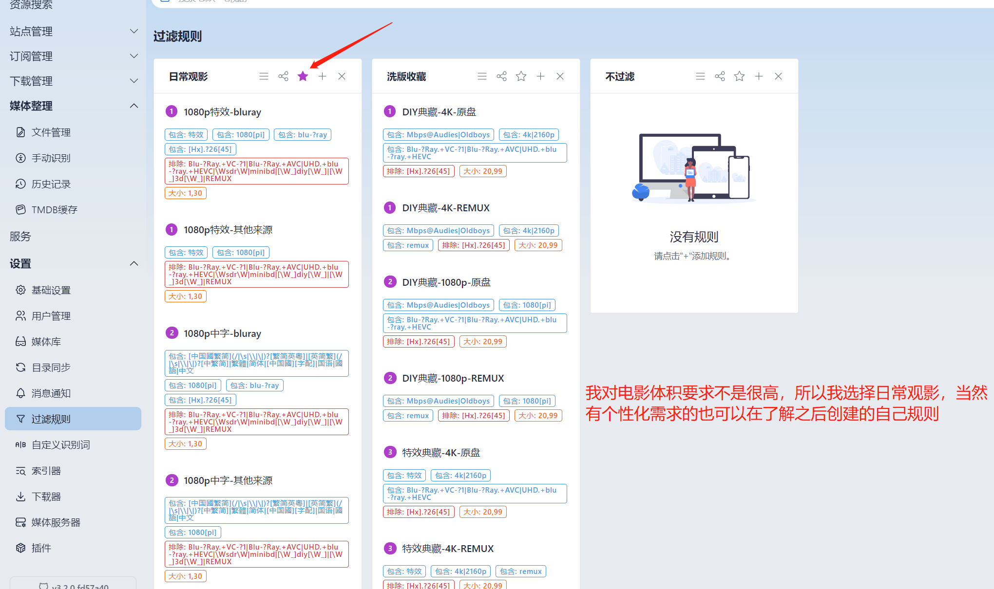The height and width of the screenshot is (589, 994).
Task: Click the 特效典藏-4K-REMUX rule title
Action: 448,549
